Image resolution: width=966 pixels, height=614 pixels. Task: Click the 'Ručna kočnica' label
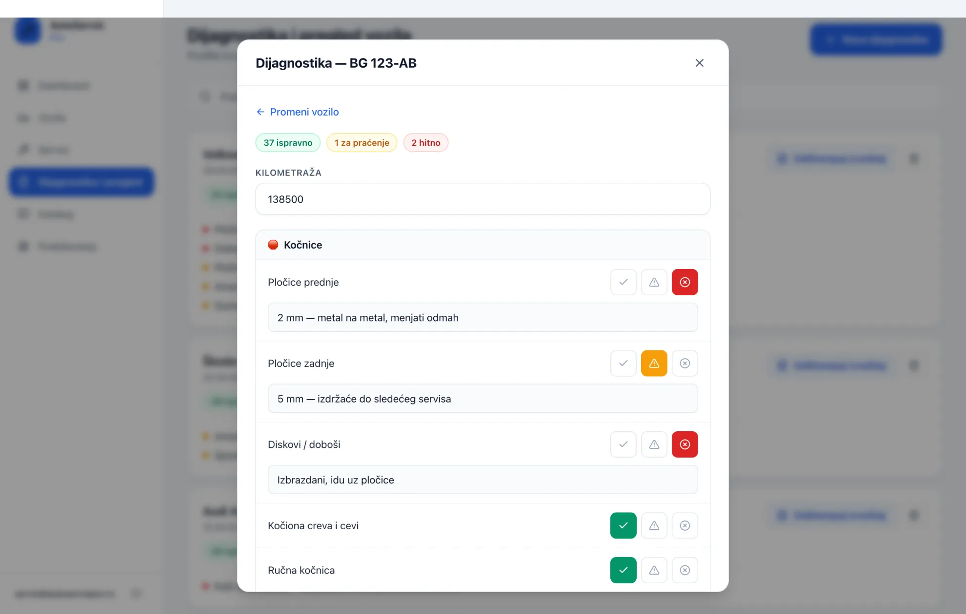[x=301, y=570]
